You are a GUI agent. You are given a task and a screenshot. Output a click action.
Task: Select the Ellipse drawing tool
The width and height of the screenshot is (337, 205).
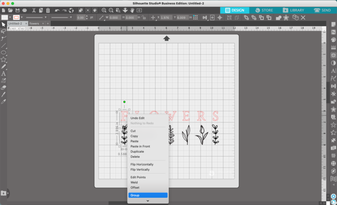[3, 52]
